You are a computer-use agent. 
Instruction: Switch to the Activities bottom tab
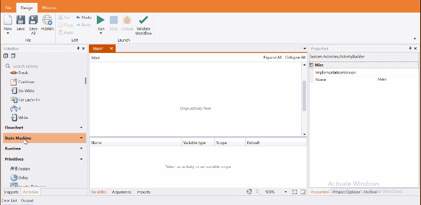pos(31,192)
